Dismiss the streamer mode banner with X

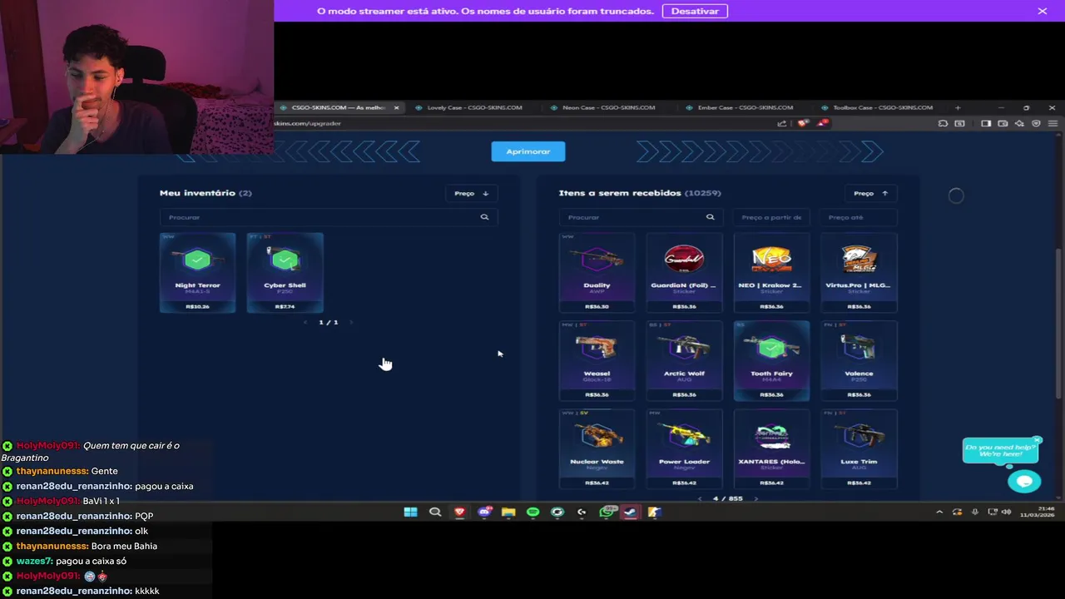click(x=1042, y=11)
